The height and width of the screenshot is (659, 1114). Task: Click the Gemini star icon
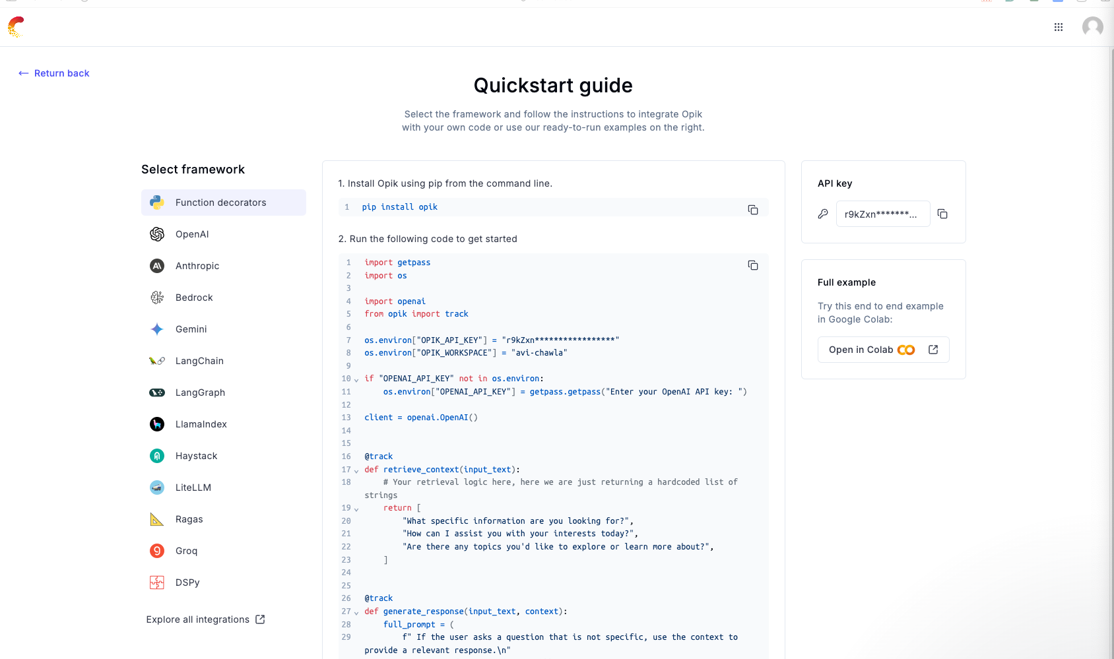tap(157, 329)
